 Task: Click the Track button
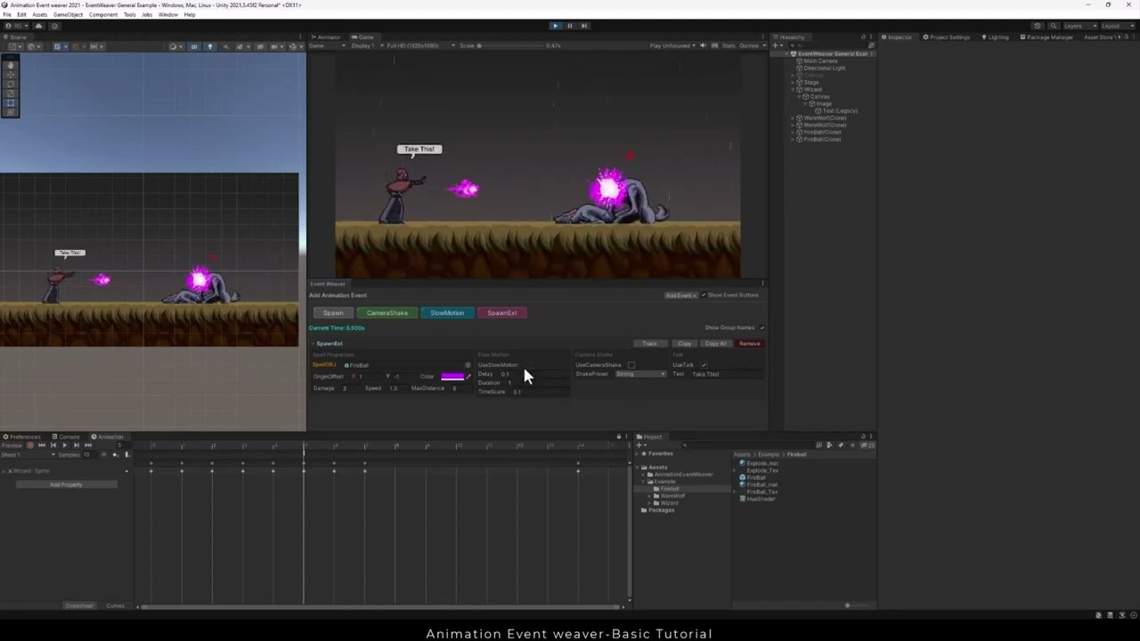point(650,344)
